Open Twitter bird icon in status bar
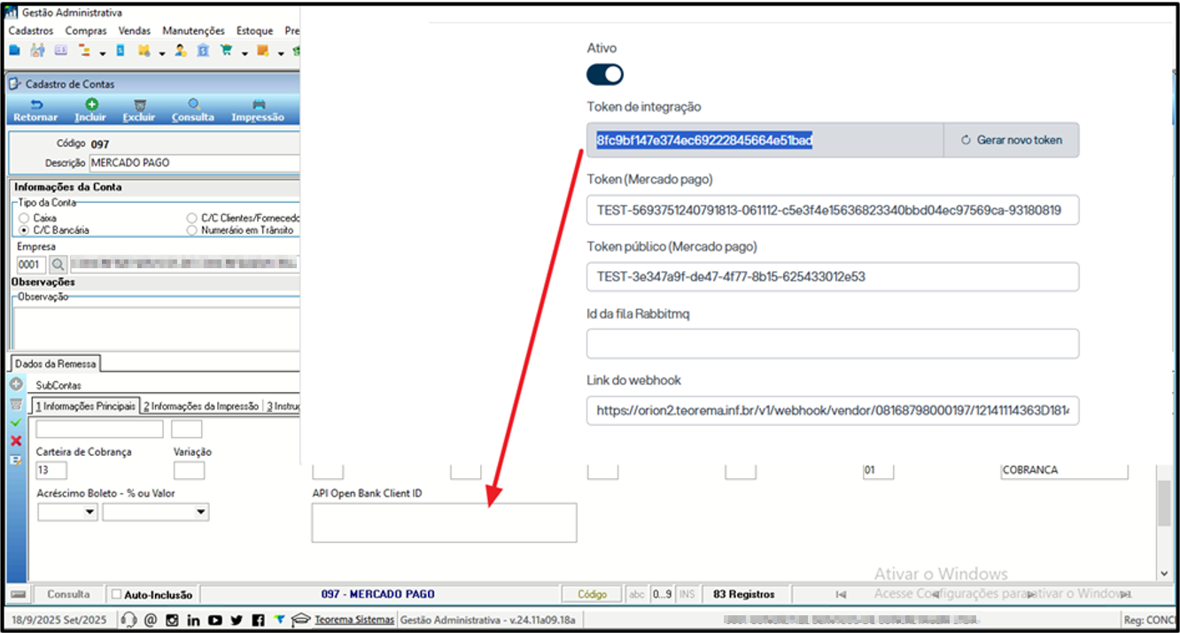This screenshot has width=1180, height=633. 237,620
